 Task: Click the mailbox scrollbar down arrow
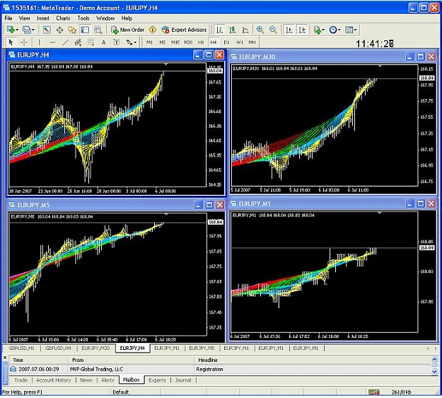tap(434, 372)
